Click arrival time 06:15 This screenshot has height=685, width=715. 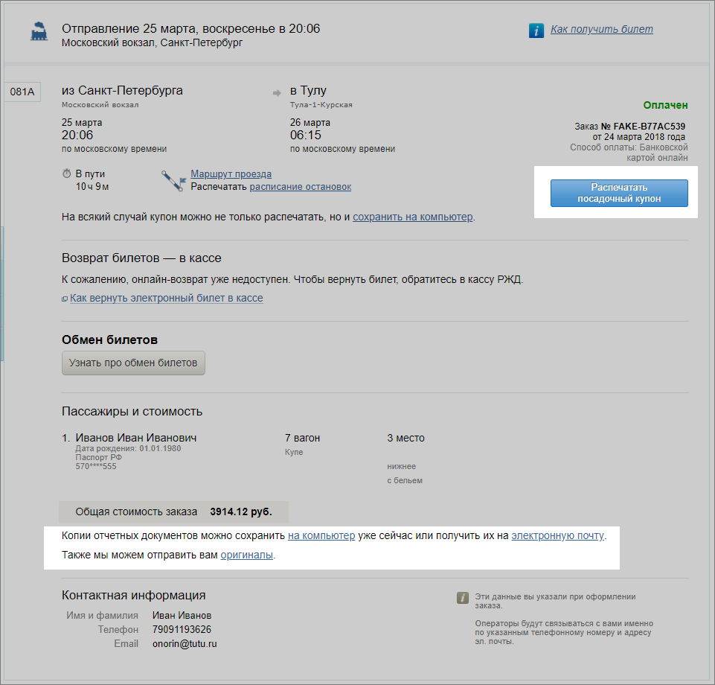[306, 135]
